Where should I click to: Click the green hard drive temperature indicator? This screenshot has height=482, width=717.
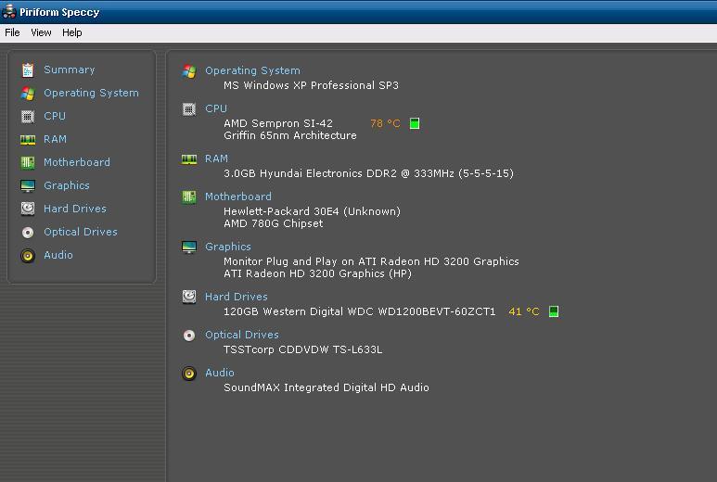click(x=554, y=311)
